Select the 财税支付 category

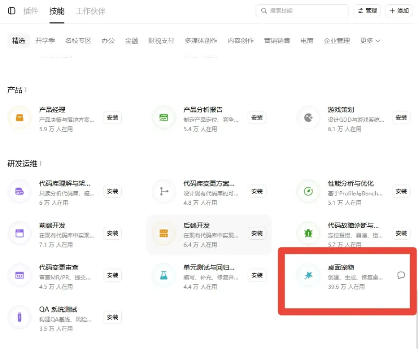[x=161, y=41]
